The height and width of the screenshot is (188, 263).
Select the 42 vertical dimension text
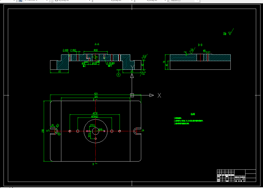pos(142,65)
